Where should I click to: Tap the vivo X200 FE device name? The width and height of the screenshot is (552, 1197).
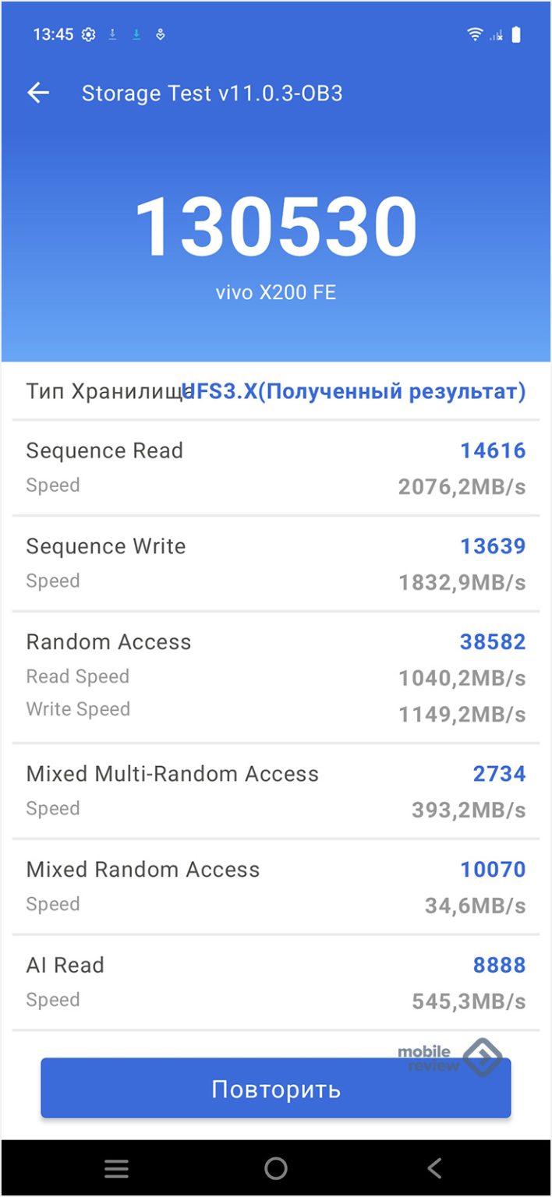pos(276,293)
